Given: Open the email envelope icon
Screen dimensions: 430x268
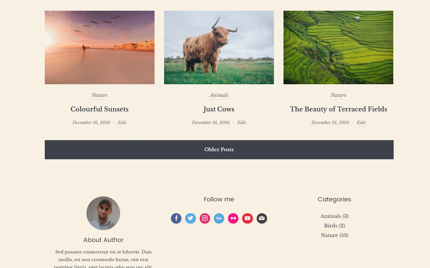Looking at the screenshot, I should pos(262,218).
